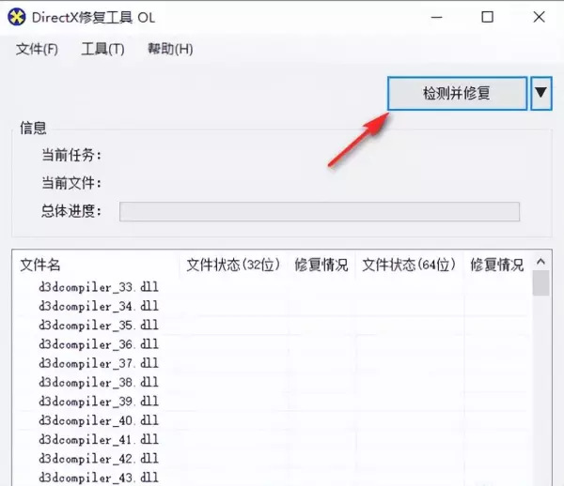Image resolution: width=564 pixels, height=486 pixels.
Task: Click the 检测并修复 button
Action: [457, 93]
